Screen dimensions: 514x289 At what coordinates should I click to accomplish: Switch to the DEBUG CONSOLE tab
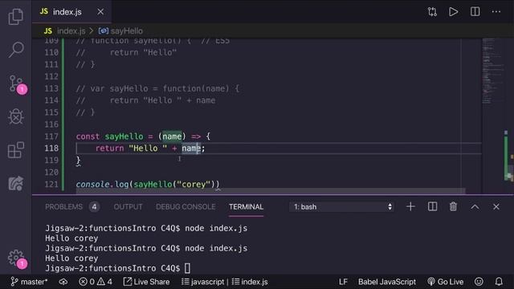coord(186,207)
